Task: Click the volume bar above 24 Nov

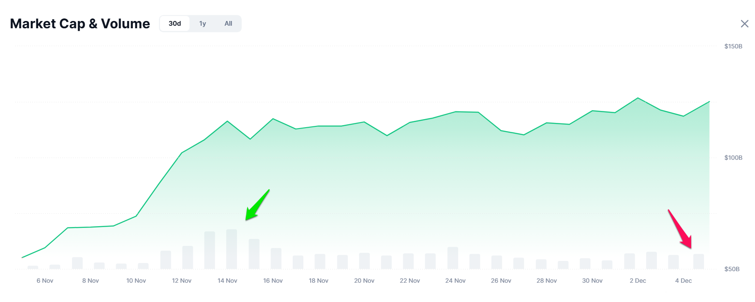Action: point(452,258)
